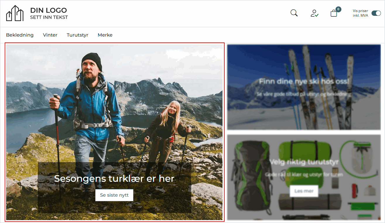Go to the Merke menu item

point(105,35)
